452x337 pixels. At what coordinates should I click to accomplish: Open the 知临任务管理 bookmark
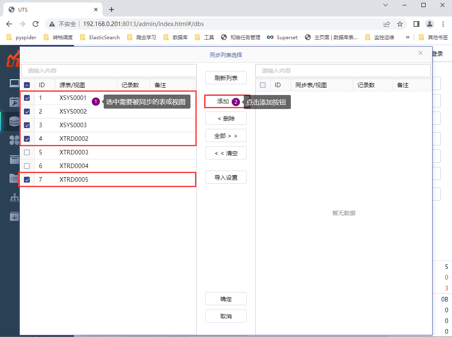(x=241, y=37)
